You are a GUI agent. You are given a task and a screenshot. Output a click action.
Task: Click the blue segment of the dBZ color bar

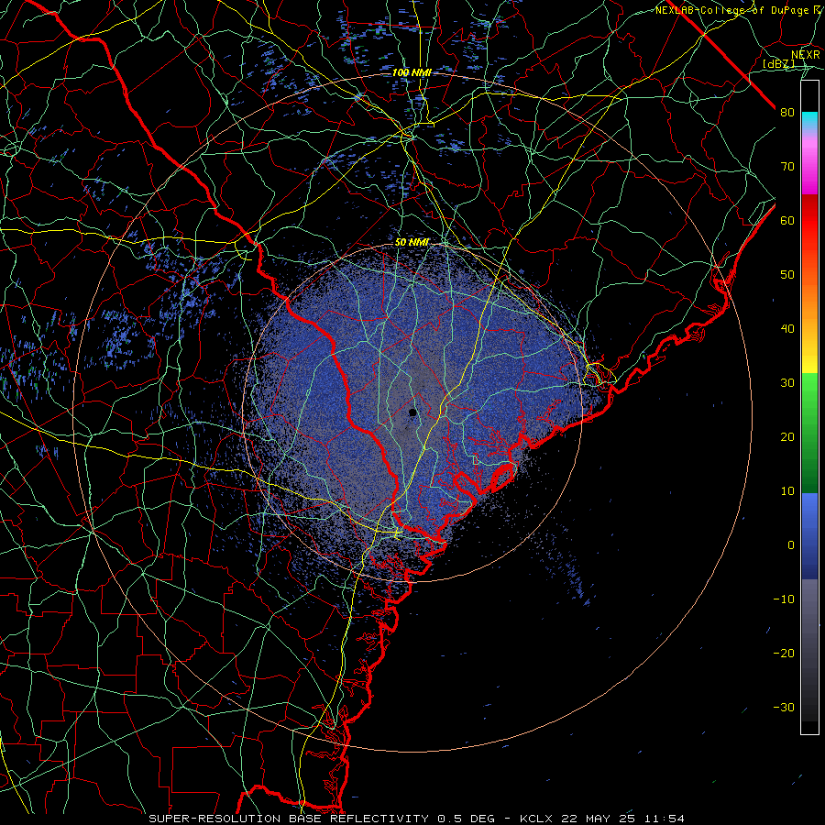click(809, 536)
